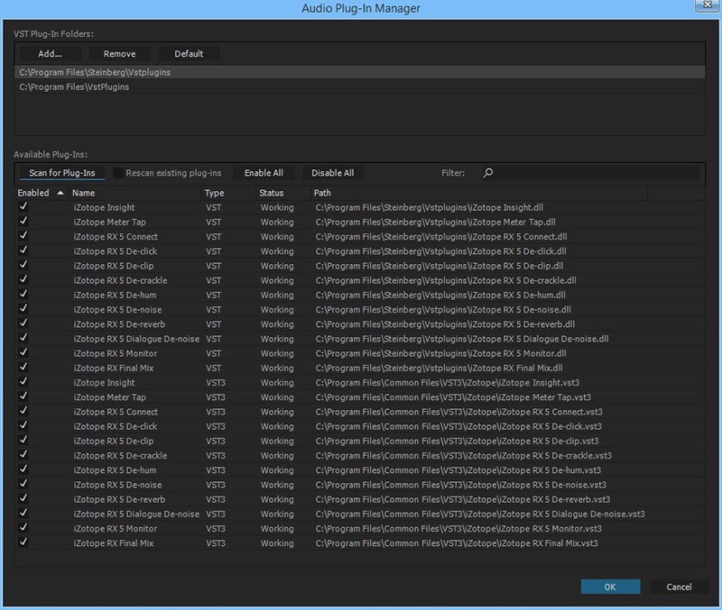Confirm with the OK button
Screen dimensions: 722x610
610,587
